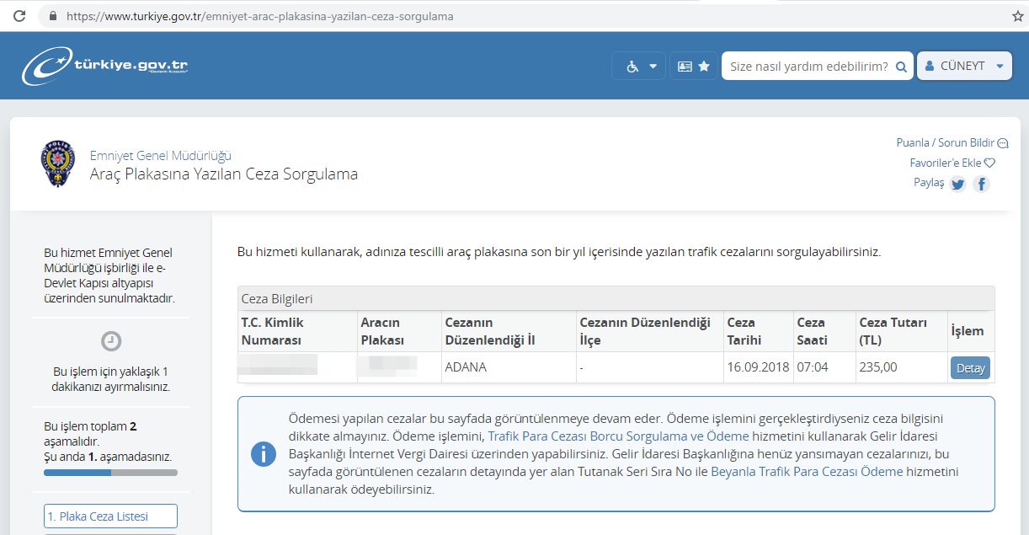Click the türkiye.gov.tr logo
1029x535 pixels.
[104, 66]
